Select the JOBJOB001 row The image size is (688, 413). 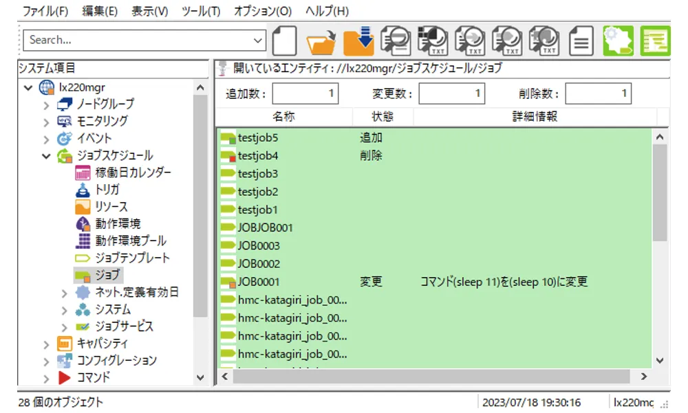coord(434,228)
